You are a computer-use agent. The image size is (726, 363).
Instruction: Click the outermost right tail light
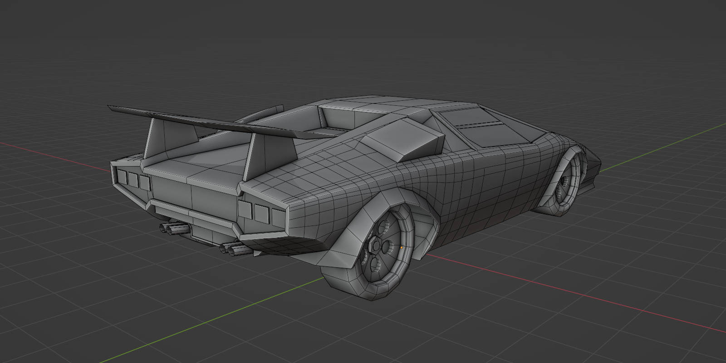click(276, 214)
